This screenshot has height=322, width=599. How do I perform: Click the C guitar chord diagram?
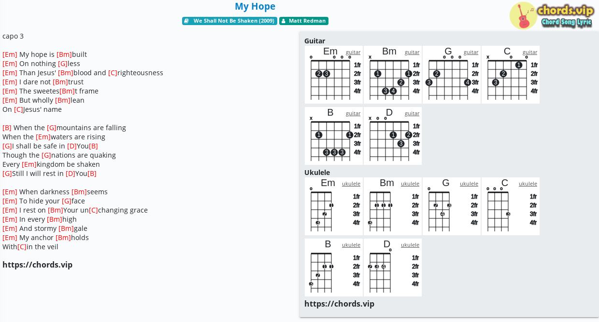[511, 75]
